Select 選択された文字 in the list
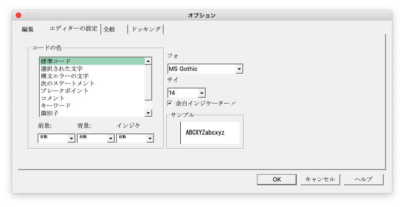This screenshot has width=404, height=207. 92,69
